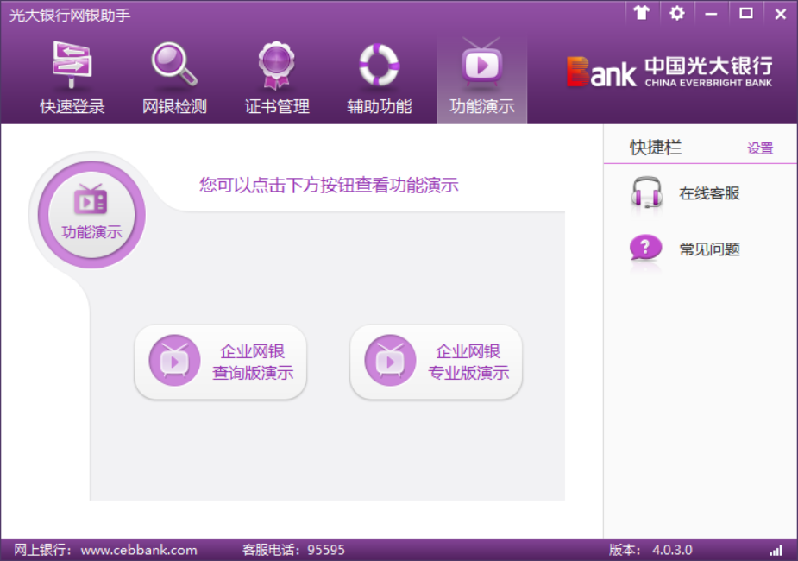798x561 pixels.
Task: Open the skin (shirt) icon in title bar
Action: [641, 13]
